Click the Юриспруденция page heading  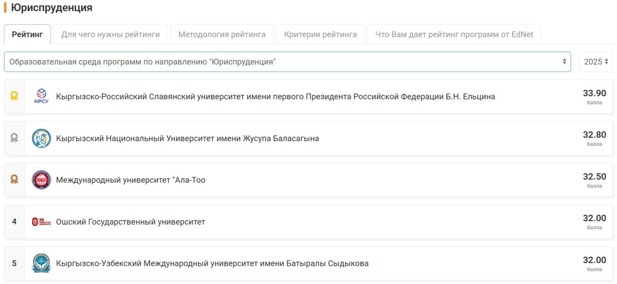click(x=52, y=8)
